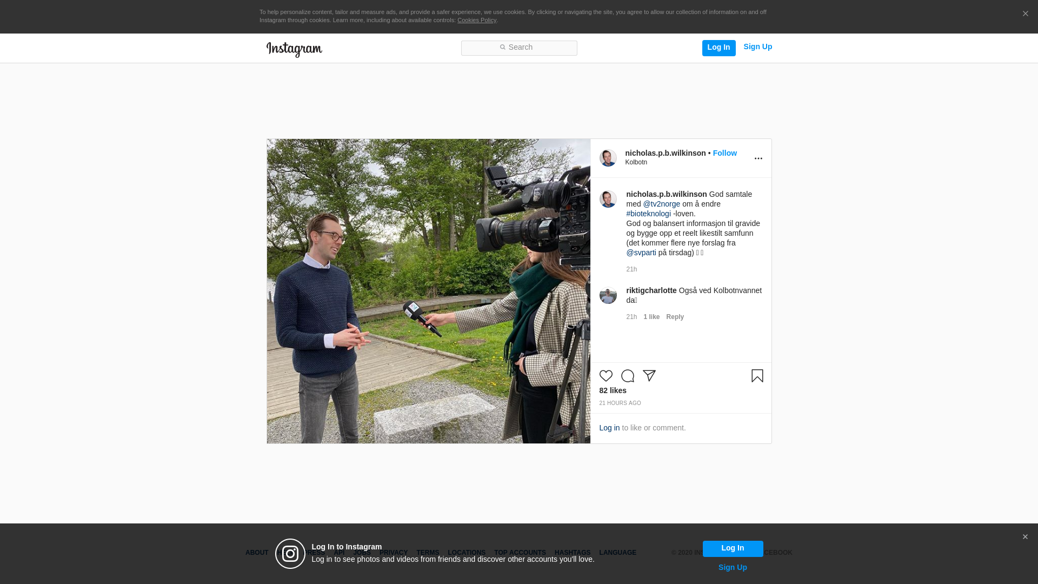Open the @tv2norge mention
This screenshot has width=1038, height=584.
tap(661, 204)
